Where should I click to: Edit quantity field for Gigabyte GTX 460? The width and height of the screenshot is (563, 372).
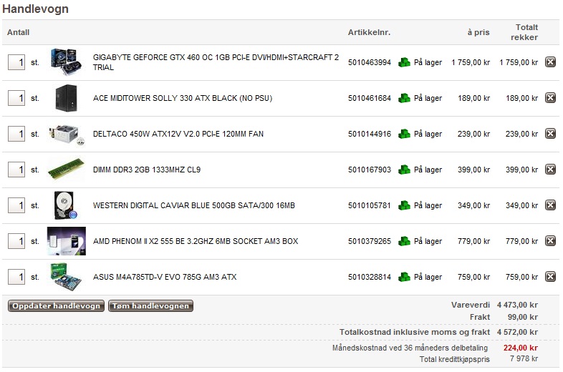(x=16, y=62)
